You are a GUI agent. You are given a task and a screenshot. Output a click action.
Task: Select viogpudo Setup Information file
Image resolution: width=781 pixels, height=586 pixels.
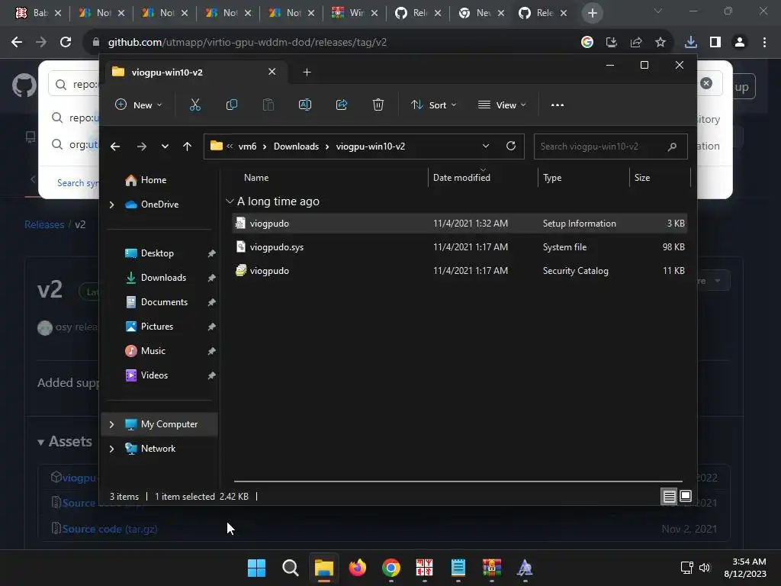pos(460,224)
